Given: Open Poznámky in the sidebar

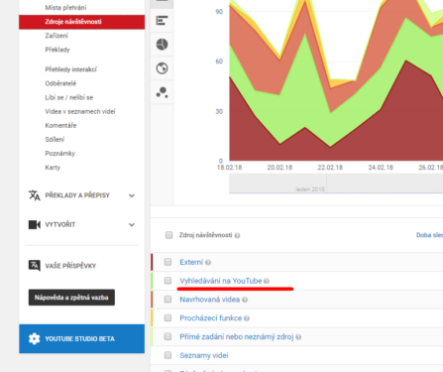Looking at the screenshot, I should 60,153.
